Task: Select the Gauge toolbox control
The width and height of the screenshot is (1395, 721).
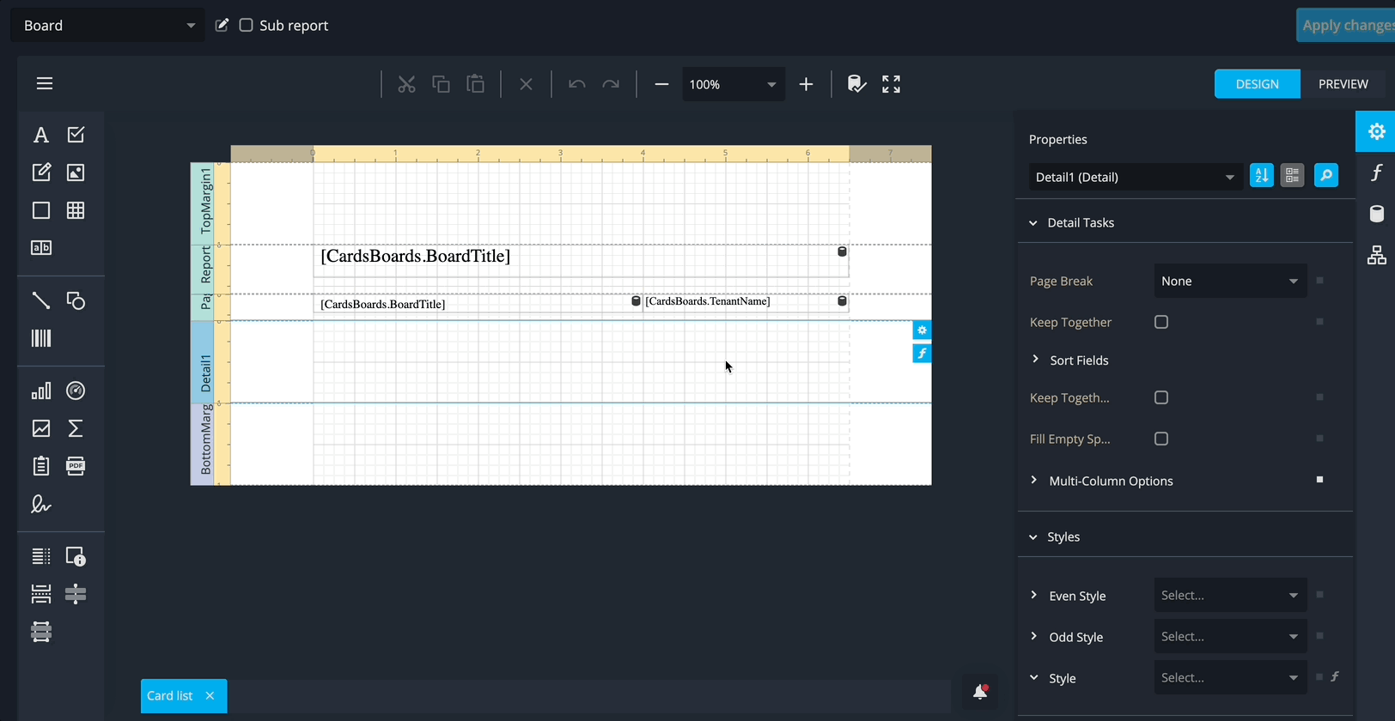Action: 76,391
